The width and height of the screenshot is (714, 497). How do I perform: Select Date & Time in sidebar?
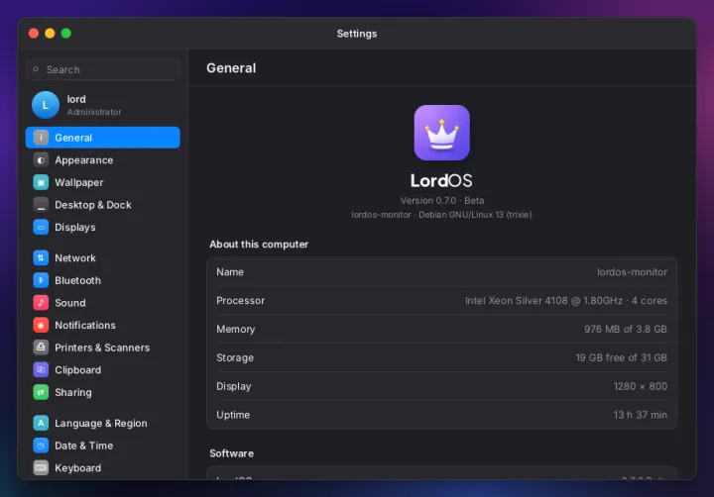coord(103,446)
